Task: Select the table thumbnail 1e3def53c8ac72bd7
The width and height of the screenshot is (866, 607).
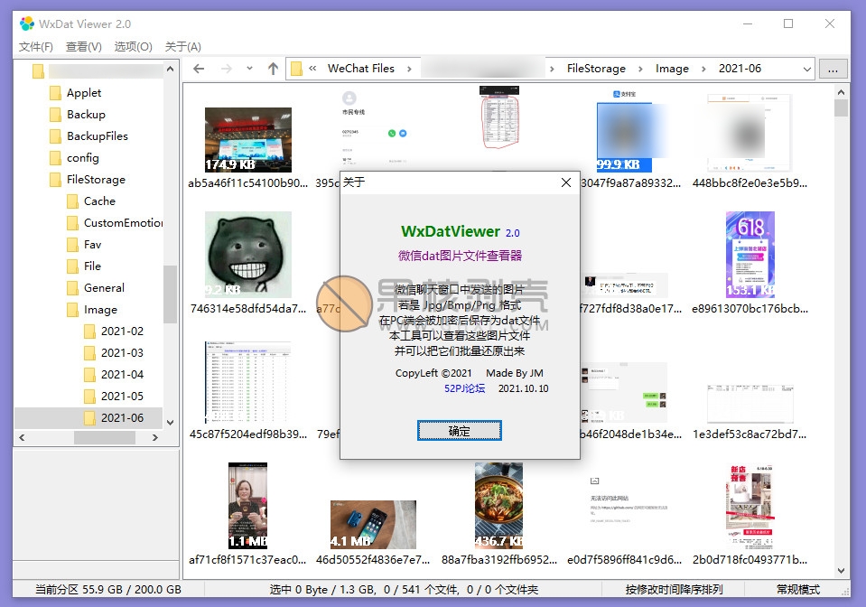Action: (750, 404)
